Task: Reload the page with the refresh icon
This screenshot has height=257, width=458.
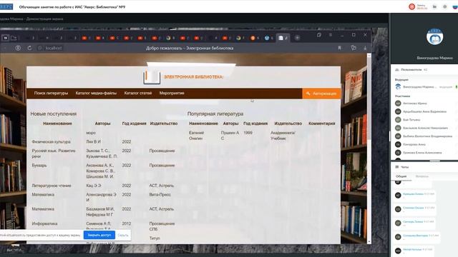Action: coord(29,48)
